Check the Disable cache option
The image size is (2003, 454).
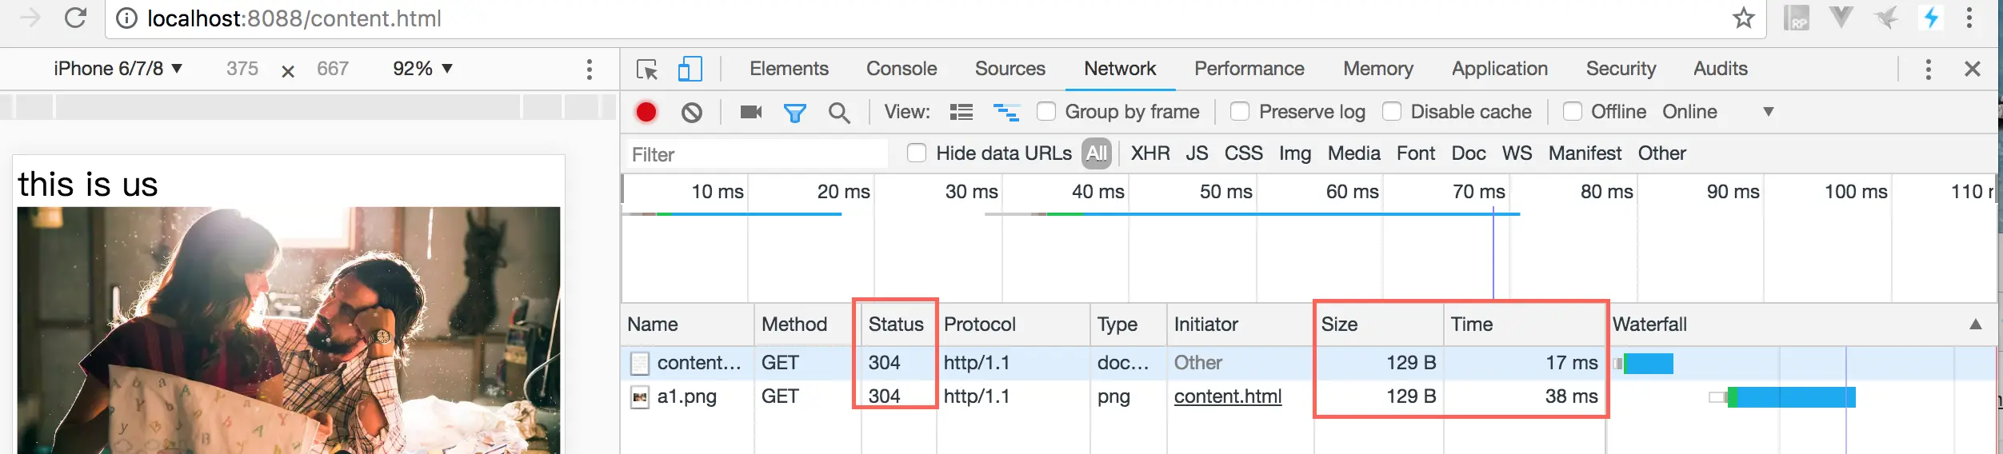click(x=1392, y=112)
